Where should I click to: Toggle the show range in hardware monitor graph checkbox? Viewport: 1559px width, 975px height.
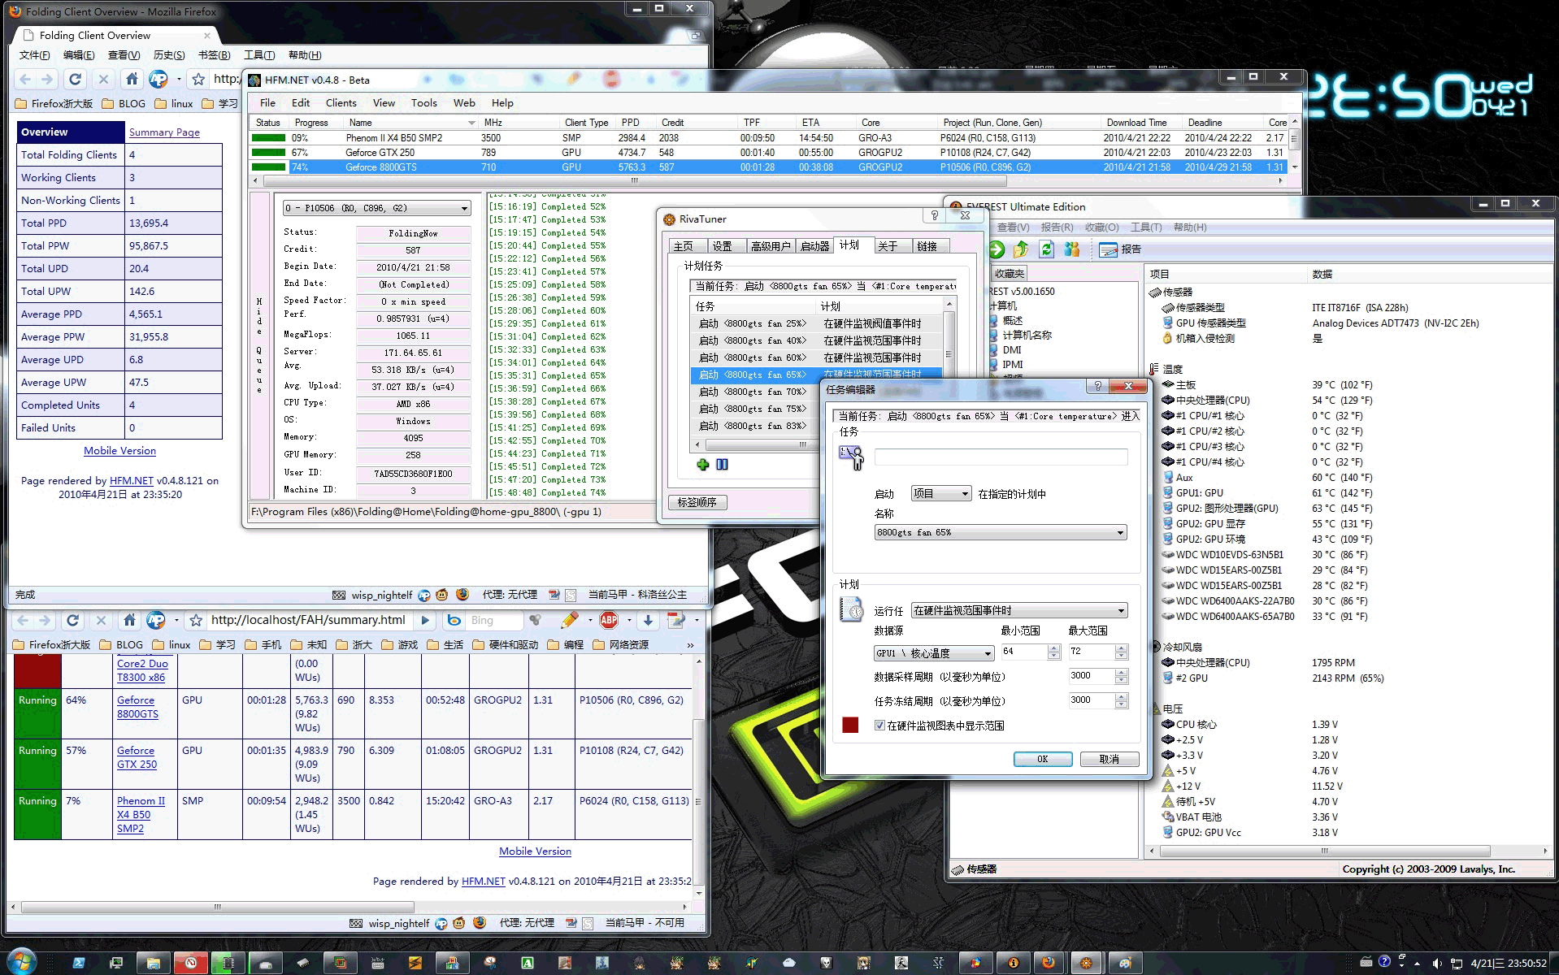click(879, 726)
